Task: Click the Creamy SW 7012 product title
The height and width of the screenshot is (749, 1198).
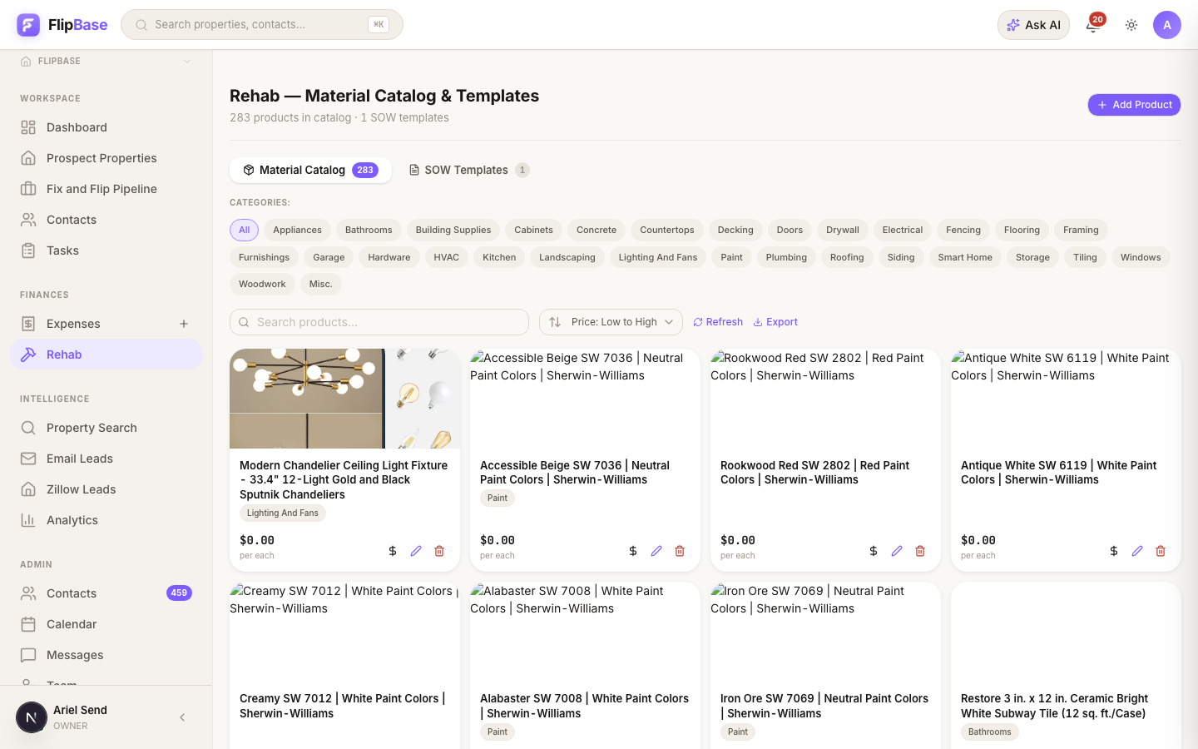Action: 343,706
